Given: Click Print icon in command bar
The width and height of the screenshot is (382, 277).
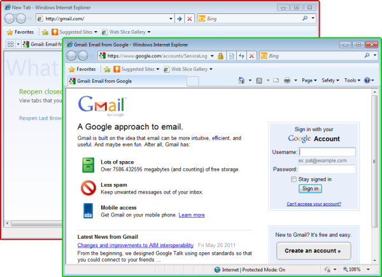Looking at the screenshot, I should (x=287, y=80).
